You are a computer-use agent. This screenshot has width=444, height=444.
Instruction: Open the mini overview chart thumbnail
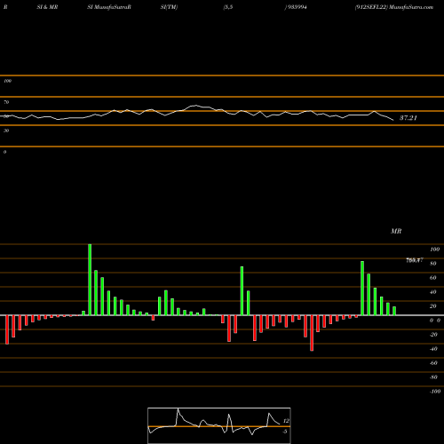pos(219,425)
